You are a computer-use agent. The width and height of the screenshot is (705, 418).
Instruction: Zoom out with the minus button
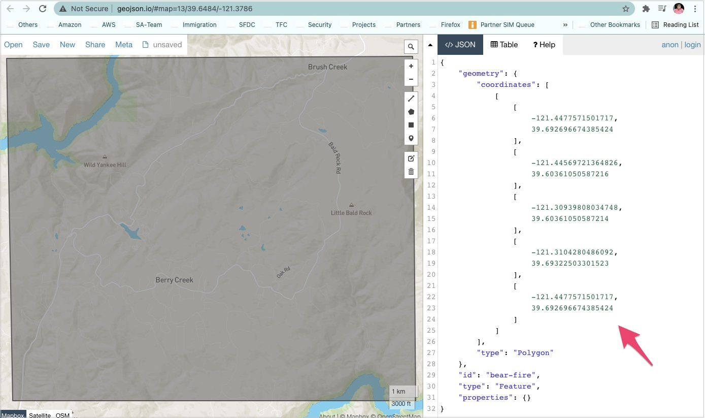[x=411, y=79]
